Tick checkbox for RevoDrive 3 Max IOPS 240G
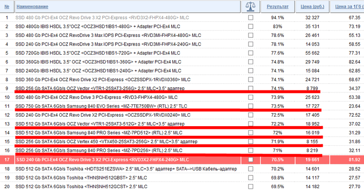This screenshot has height=190, width=364. tap(251, 44)
